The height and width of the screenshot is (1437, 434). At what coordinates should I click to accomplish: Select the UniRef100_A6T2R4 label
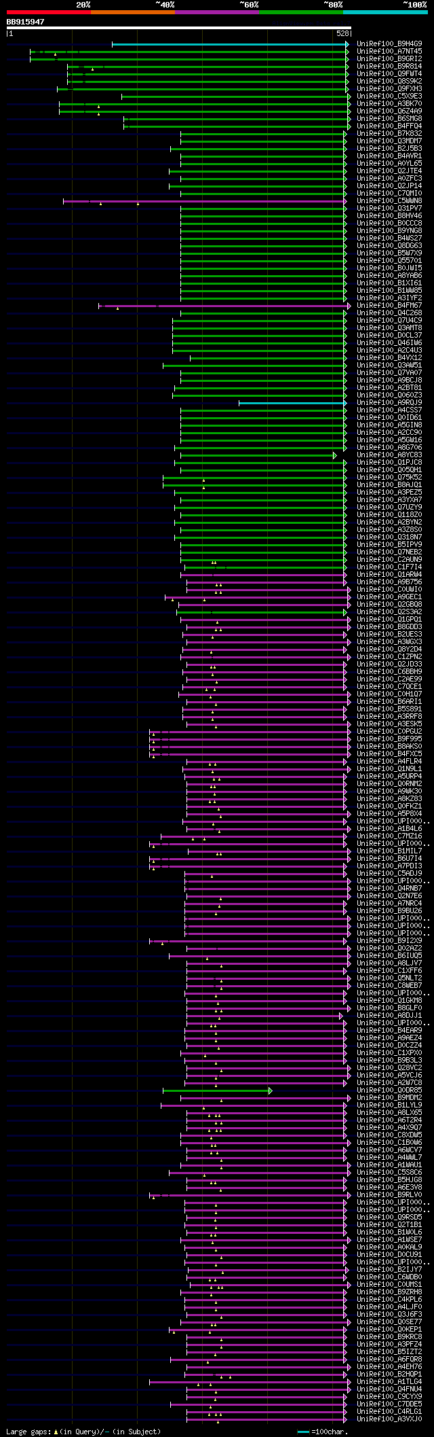point(389,1120)
